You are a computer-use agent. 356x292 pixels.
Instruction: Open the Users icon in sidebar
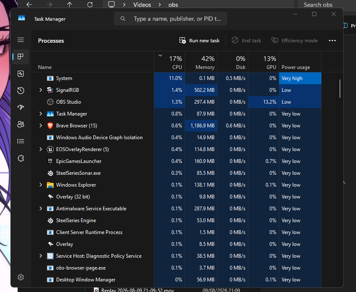(x=21, y=124)
